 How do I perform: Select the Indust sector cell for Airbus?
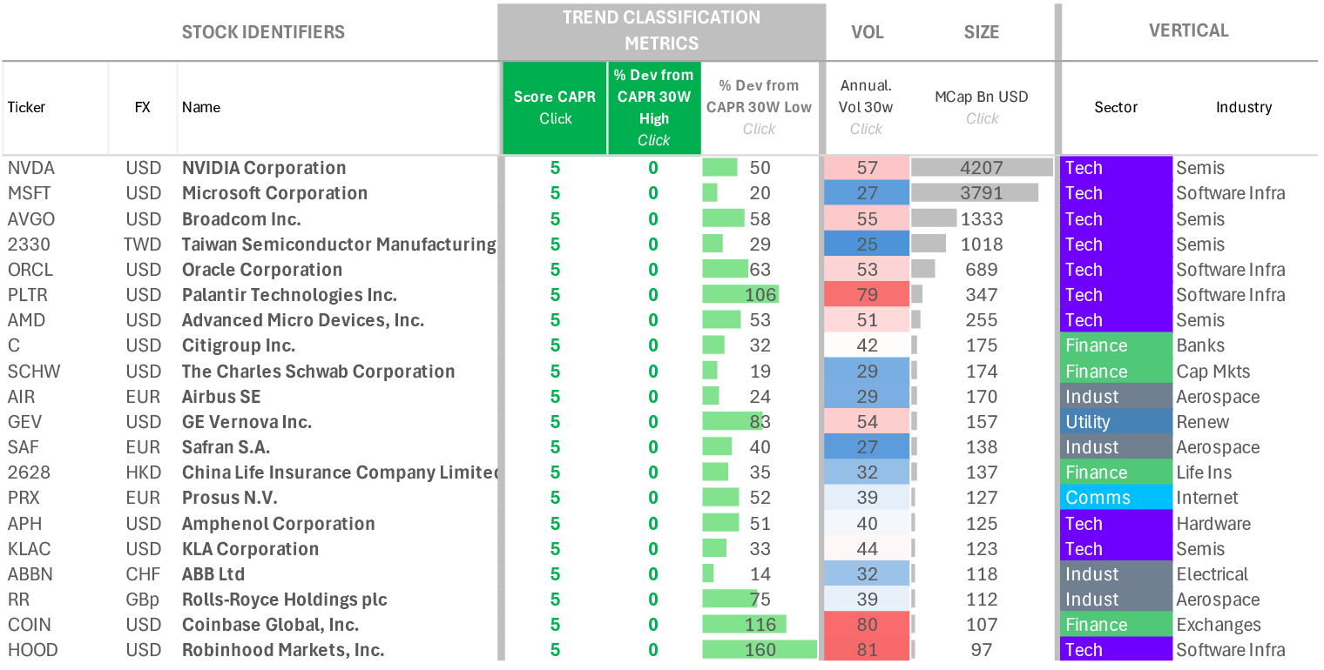1117,397
